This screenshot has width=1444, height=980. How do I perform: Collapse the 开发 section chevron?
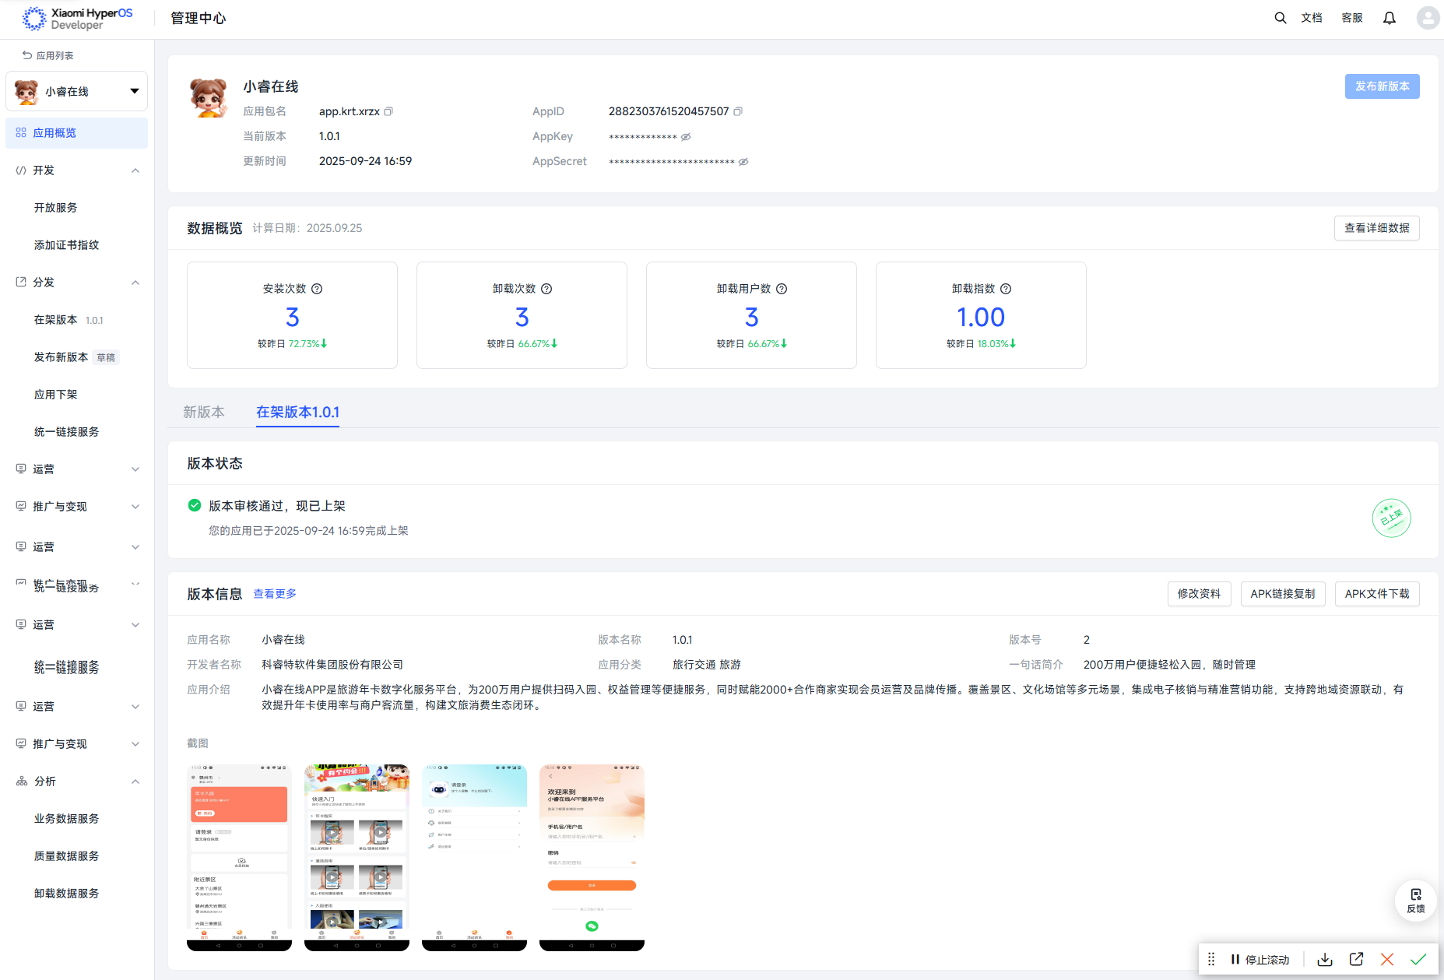(135, 170)
